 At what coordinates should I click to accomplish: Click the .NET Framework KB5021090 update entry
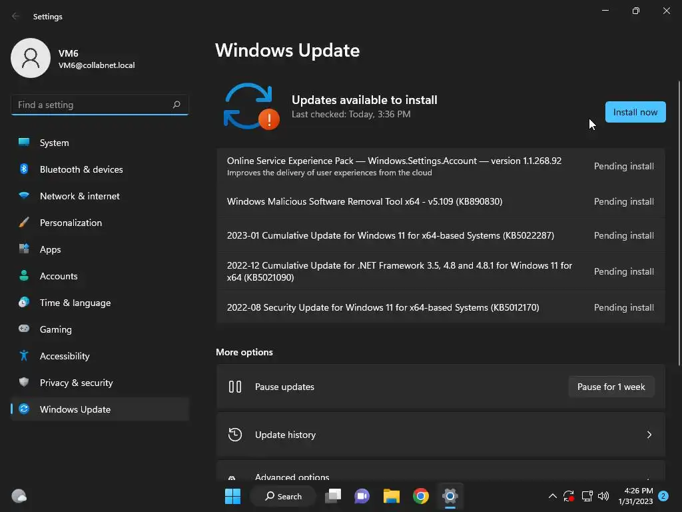(441, 271)
